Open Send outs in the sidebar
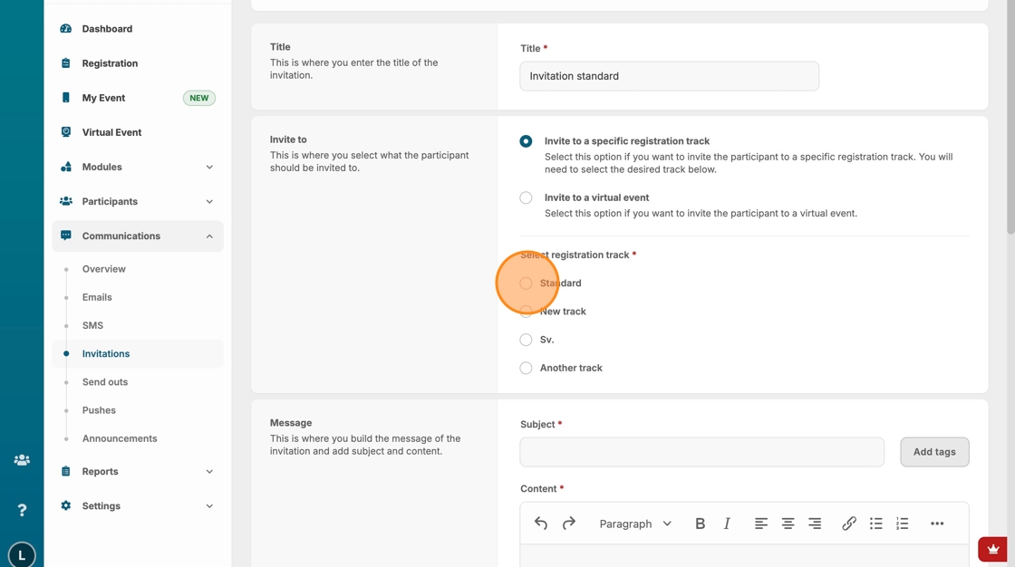Screen dimensions: 1015x567 105,382
